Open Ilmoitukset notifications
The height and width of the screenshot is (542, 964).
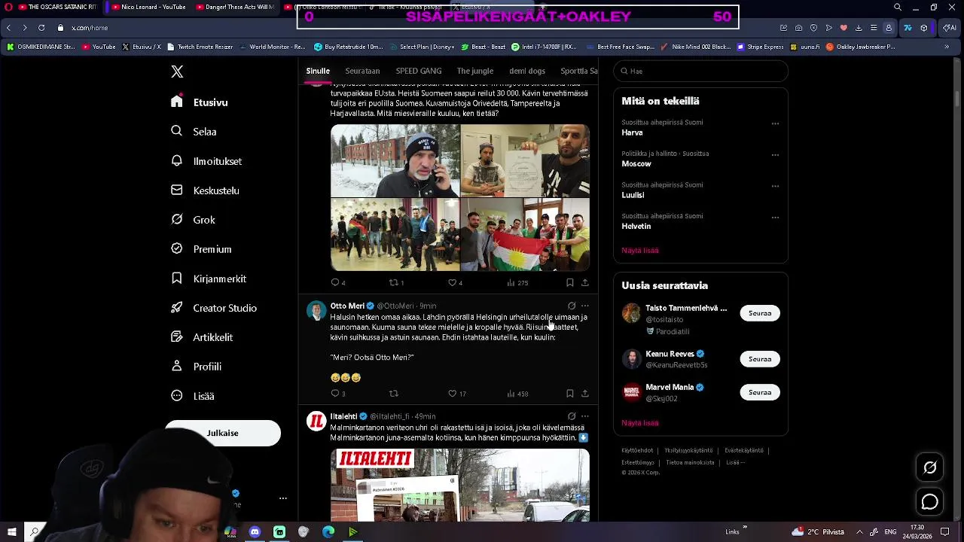(206, 161)
